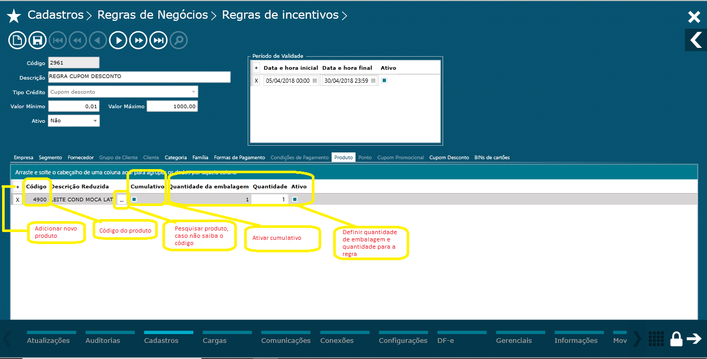This screenshot has width=707, height=359.
Task: Open the Tipo Crédito dropdown
Action: point(194,92)
